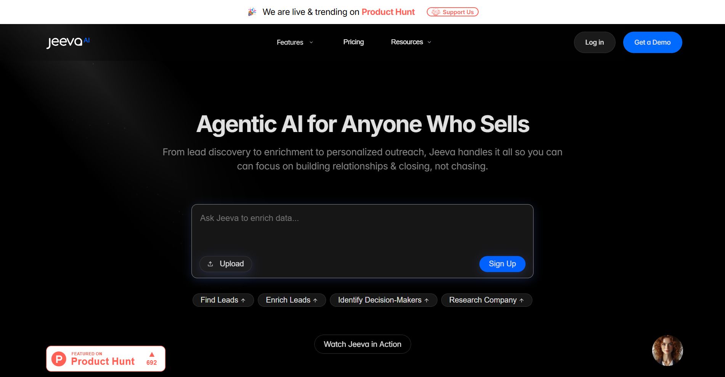This screenshot has width=725, height=377.
Task: Select the Identify Decision-Makers chip
Action: coord(383,300)
